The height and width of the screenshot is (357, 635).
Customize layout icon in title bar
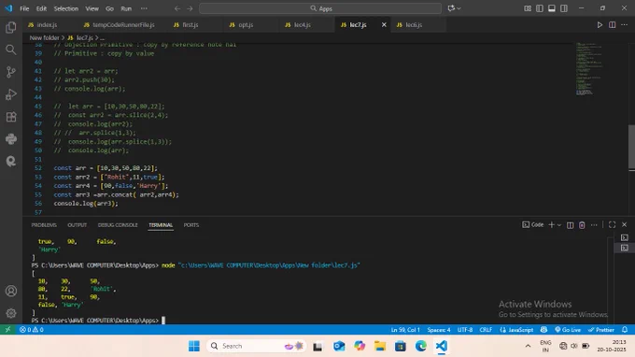click(528, 8)
